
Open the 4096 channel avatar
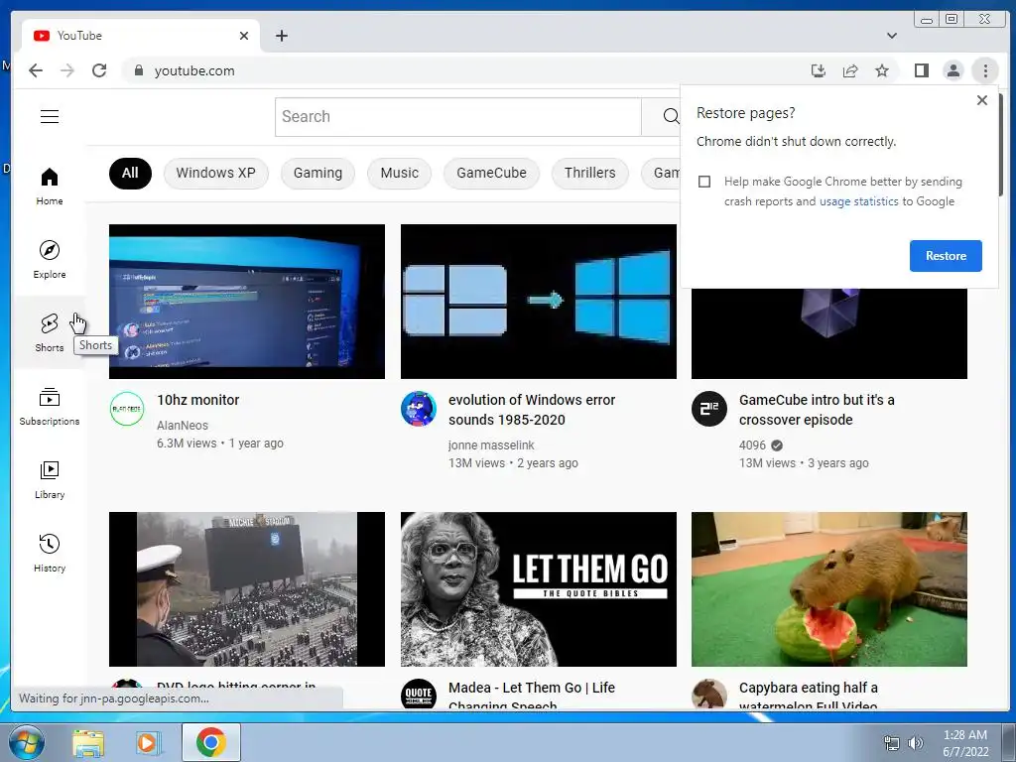(708, 409)
